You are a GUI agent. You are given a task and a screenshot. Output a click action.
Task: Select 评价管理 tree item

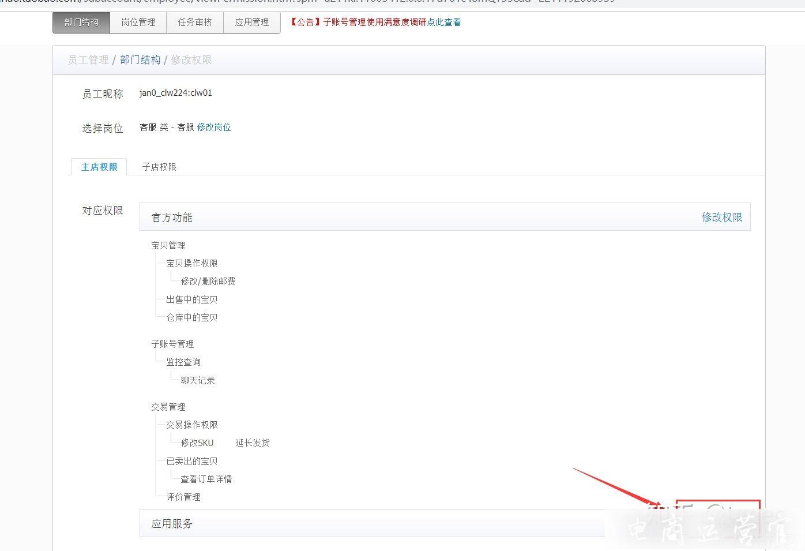coord(183,497)
